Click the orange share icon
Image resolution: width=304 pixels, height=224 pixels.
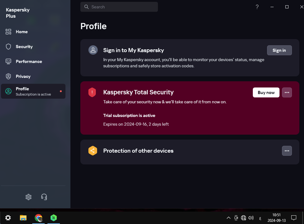(x=93, y=151)
